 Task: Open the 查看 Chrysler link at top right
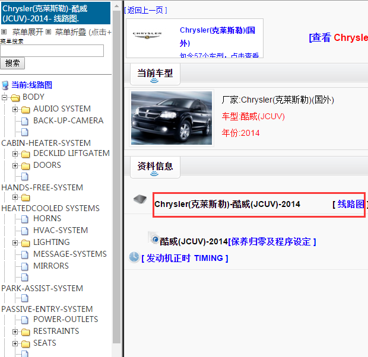pyautogui.click(x=338, y=37)
